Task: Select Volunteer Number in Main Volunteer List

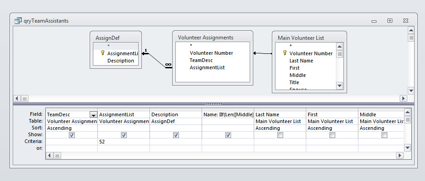Action: [306, 53]
